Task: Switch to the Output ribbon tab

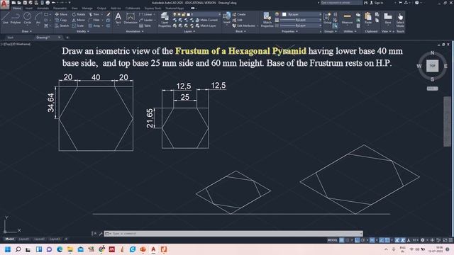Action: pos(101,8)
